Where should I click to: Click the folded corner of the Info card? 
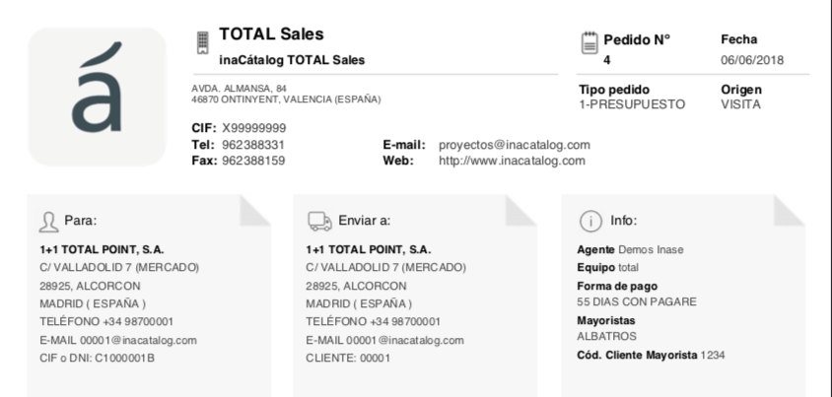tap(789, 211)
